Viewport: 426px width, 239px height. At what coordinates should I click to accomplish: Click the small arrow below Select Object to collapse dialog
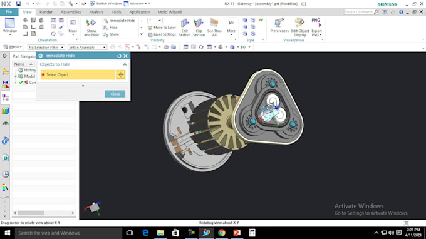[83, 86]
